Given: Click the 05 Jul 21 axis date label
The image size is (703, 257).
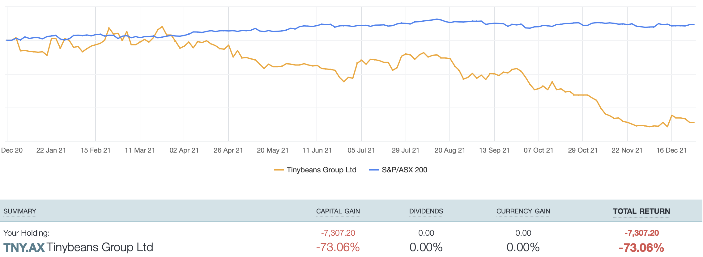Looking at the screenshot, I should point(361,150).
